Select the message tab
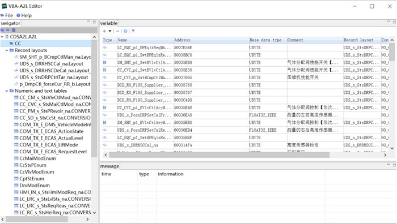This screenshot has height=224, width=397. point(109,166)
